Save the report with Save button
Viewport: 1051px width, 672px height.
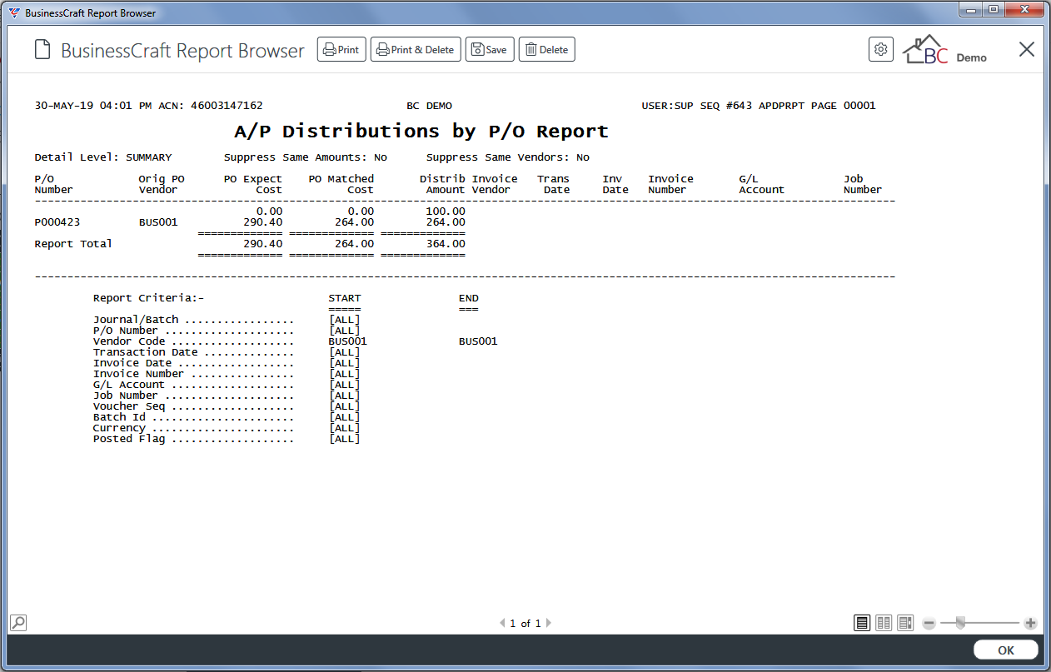click(x=490, y=50)
